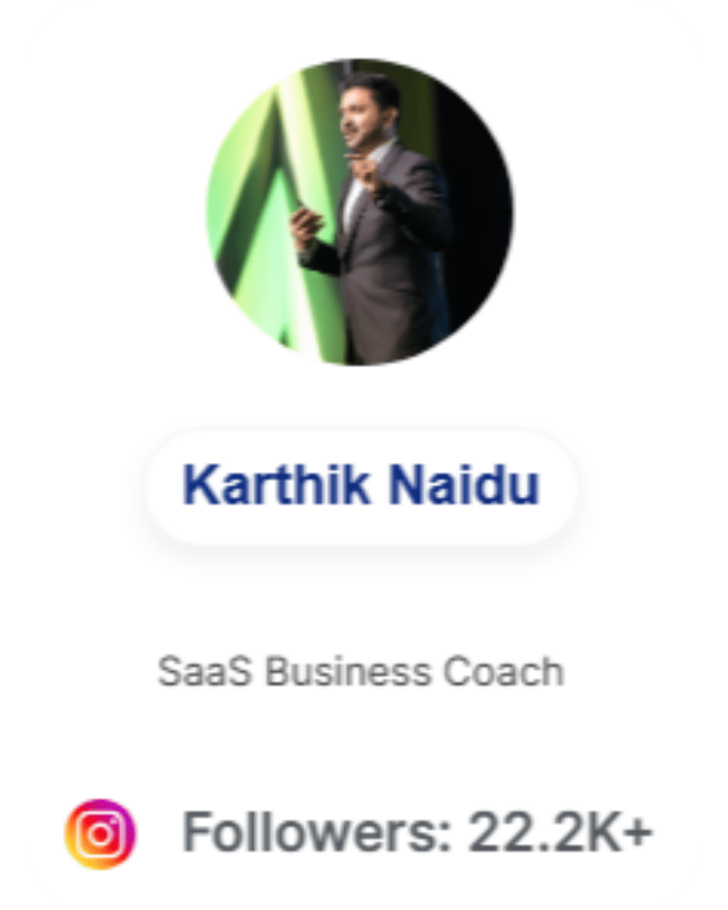The image size is (728, 910).
Task: Click the speaker's avatar image
Action: pyautogui.click(x=359, y=212)
